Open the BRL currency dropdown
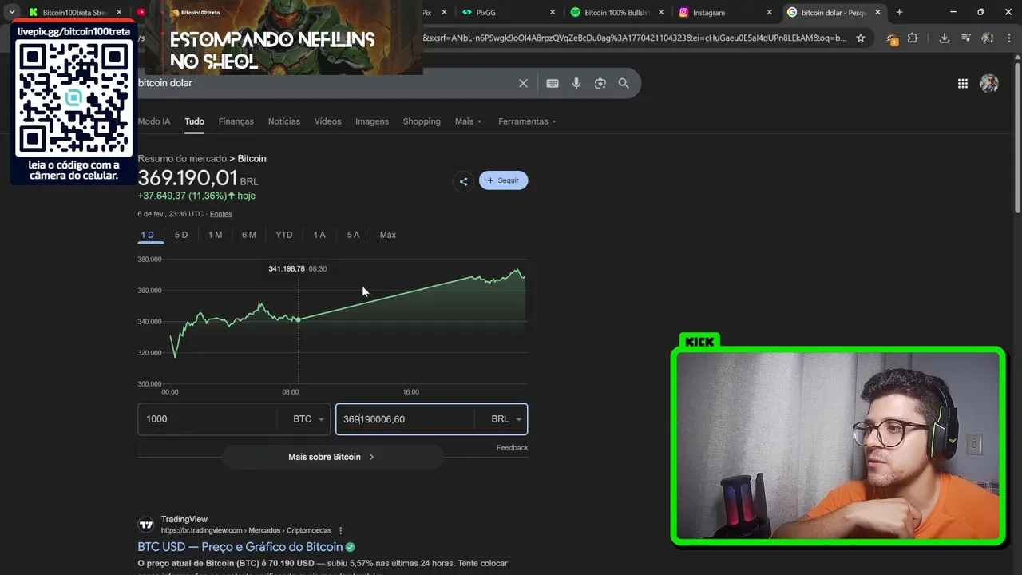The width and height of the screenshot is (1022, 575). (x=506, y=419)
